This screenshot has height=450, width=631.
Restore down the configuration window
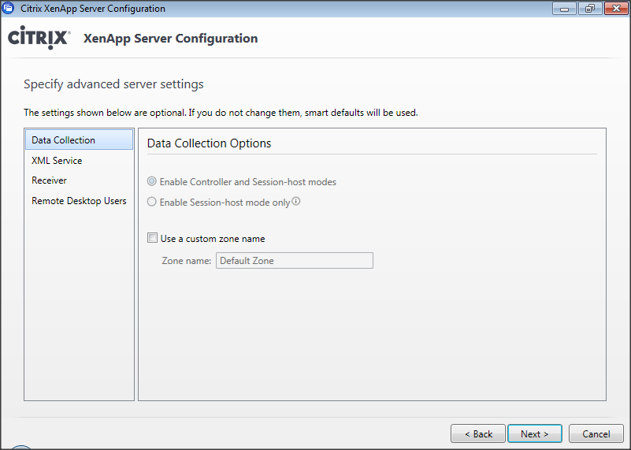pyautogui.click(x=588, y=9)
